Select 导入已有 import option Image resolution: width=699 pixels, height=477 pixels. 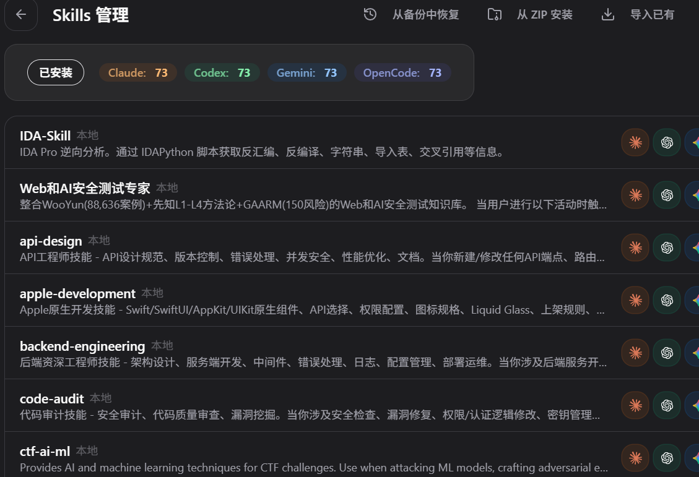click(652, 15)
